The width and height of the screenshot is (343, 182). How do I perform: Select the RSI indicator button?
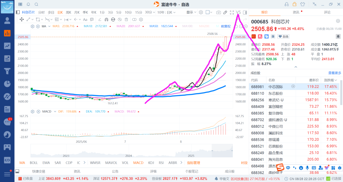(x=161, y=163)
